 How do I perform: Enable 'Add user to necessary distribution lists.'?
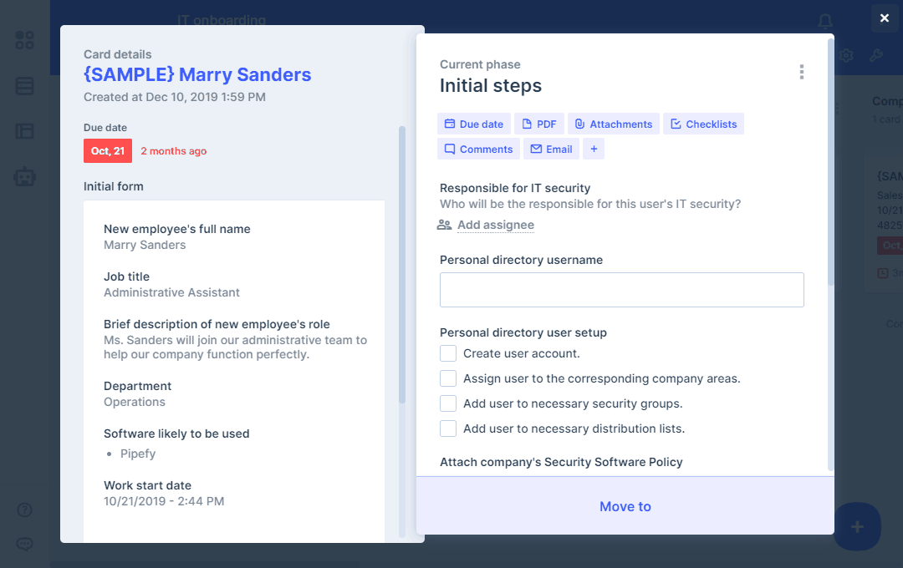(448, 429)
